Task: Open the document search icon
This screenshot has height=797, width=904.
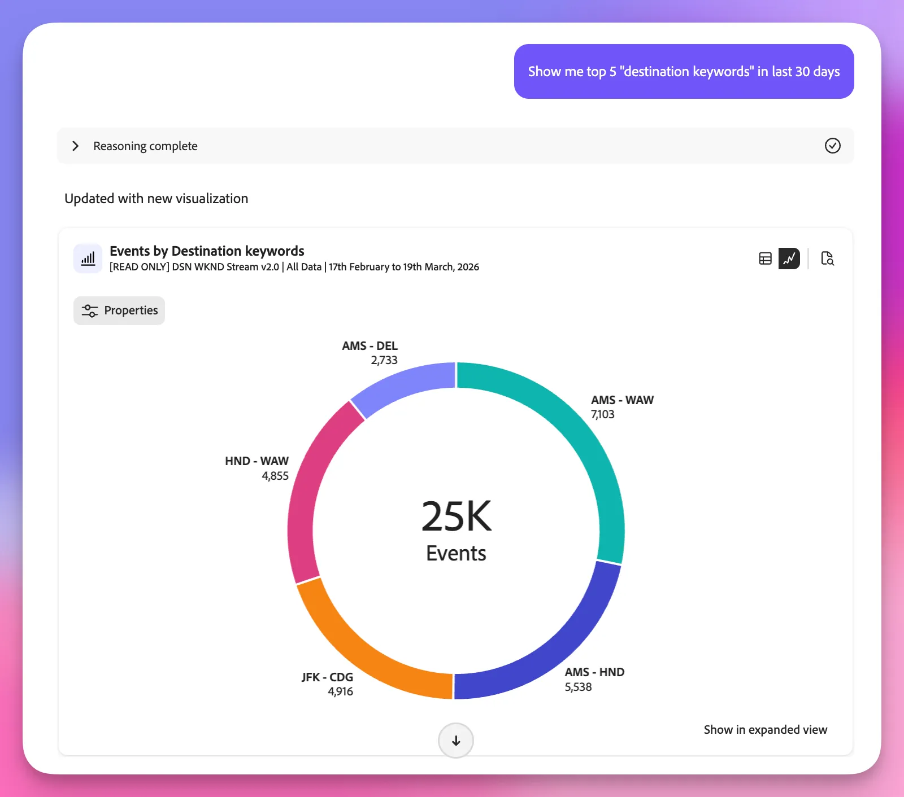Action: pyautogui.click(x=827, y=259)
